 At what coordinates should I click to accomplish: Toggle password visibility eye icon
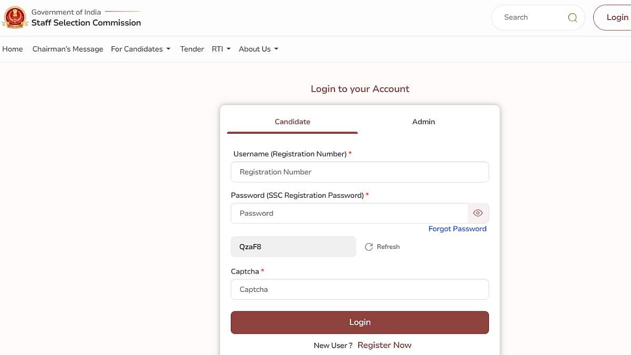(x=478, y=213)
